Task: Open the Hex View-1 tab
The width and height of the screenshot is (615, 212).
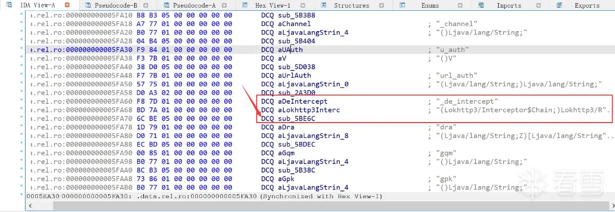Action: pos(273,6)
